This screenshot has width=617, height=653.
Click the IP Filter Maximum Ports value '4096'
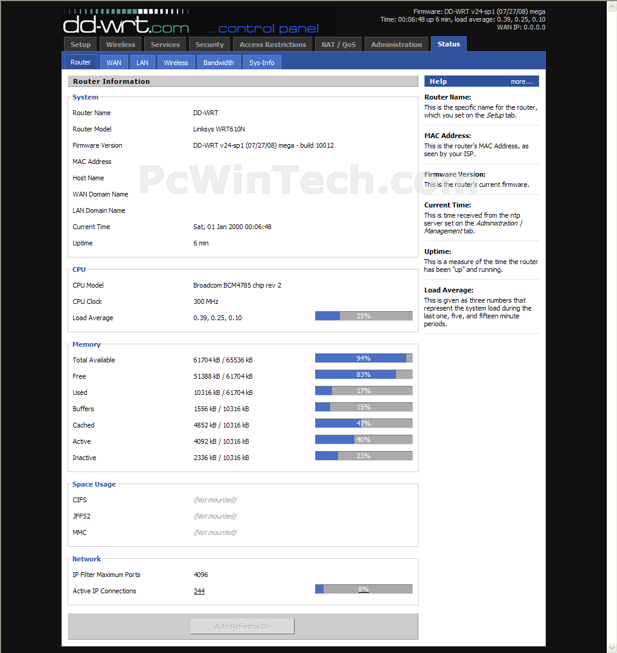click(x=200, y=575)
